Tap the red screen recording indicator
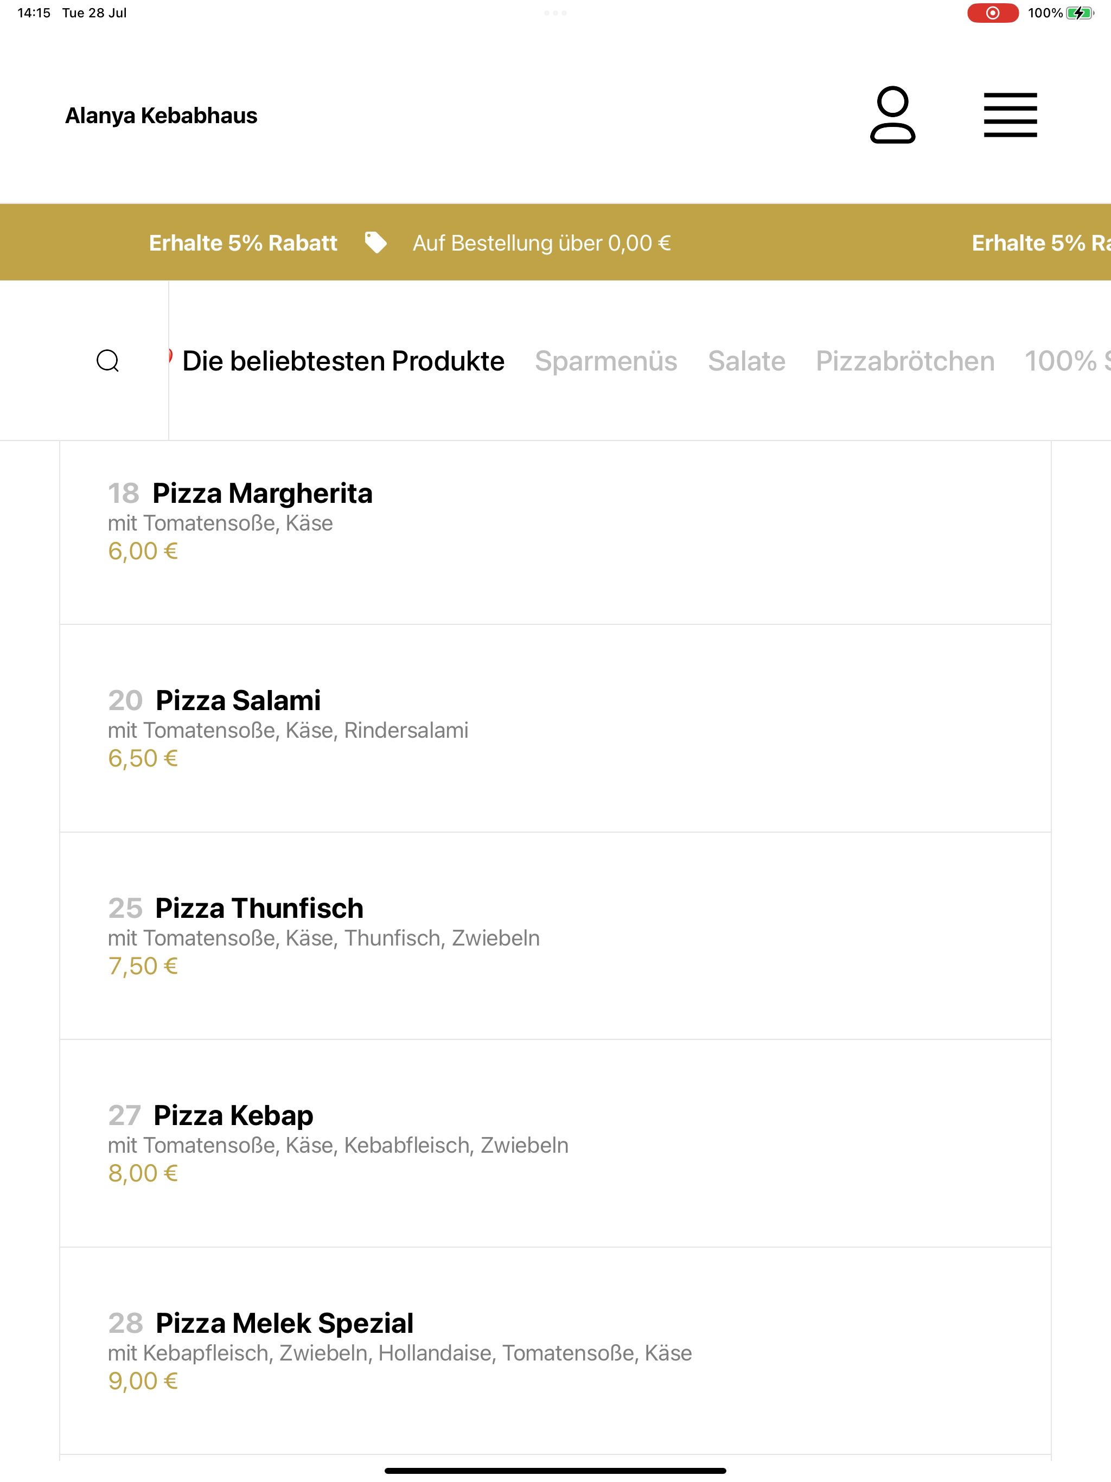This screenshot has height=1482, width=1111. [992, 12]
